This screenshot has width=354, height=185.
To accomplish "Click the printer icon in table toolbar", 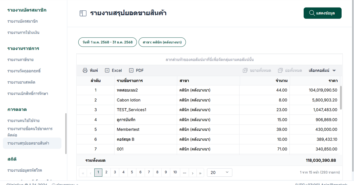I will pyautogui.click(x=85, y=71).
